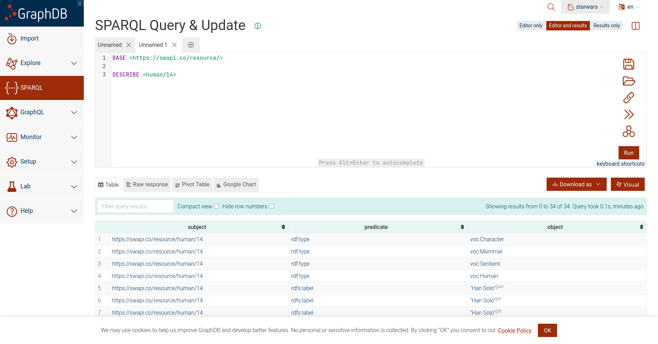Run the SPARQL query
The height and width of the screenshot is (344, 658).
(x=629, y=153)
